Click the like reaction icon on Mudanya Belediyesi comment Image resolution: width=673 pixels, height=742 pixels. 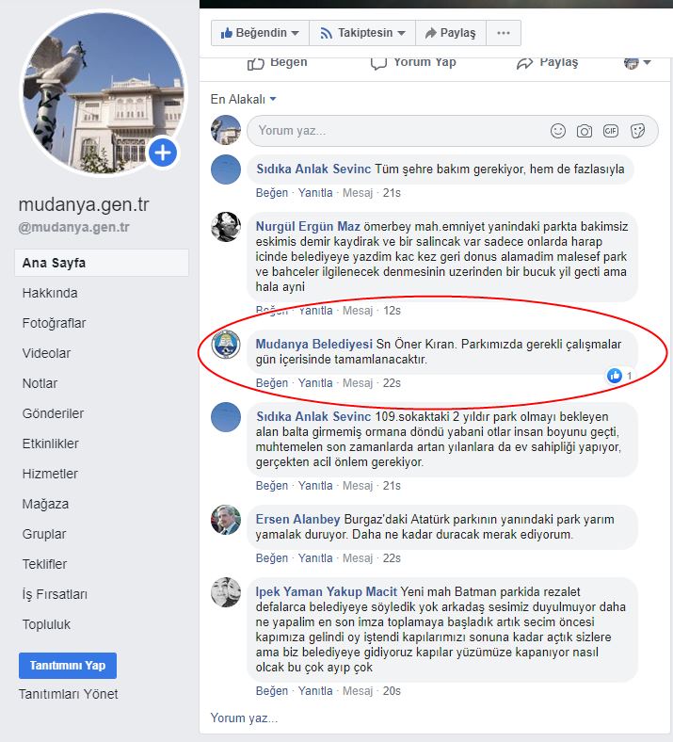click(615, 376)
